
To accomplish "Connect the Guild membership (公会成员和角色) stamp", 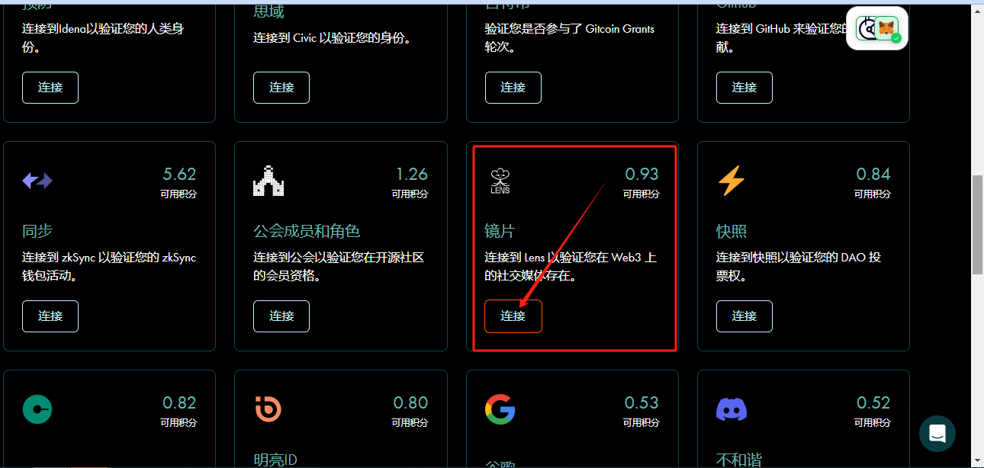I will (x=281, y=316).
